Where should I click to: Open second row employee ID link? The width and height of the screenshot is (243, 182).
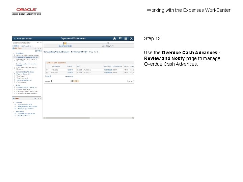(x=70, y=73)
